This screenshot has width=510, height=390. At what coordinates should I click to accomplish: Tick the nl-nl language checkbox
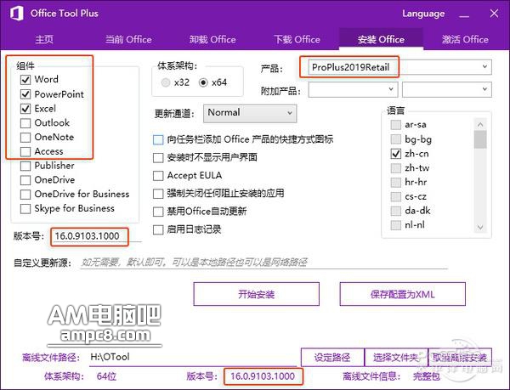(395, 225)
